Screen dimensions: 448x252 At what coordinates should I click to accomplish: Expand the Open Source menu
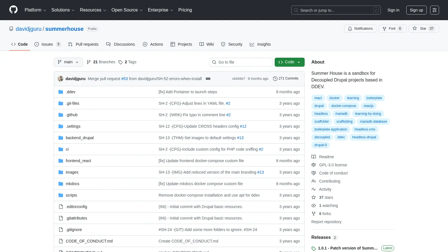(127, 10)
